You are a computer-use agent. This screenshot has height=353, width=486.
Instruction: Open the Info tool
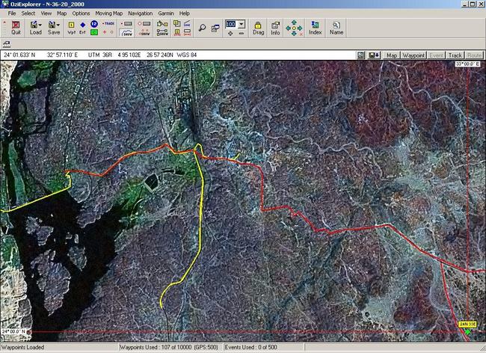[275, 28]
